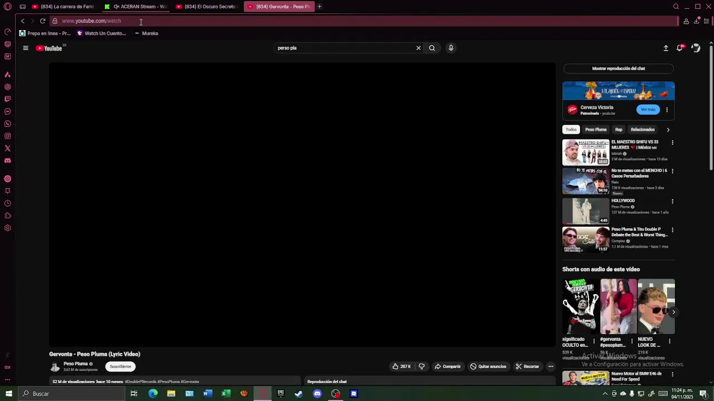Select the Rap filter chip
This screenshot has width=714, height=401.
[619, 130]
